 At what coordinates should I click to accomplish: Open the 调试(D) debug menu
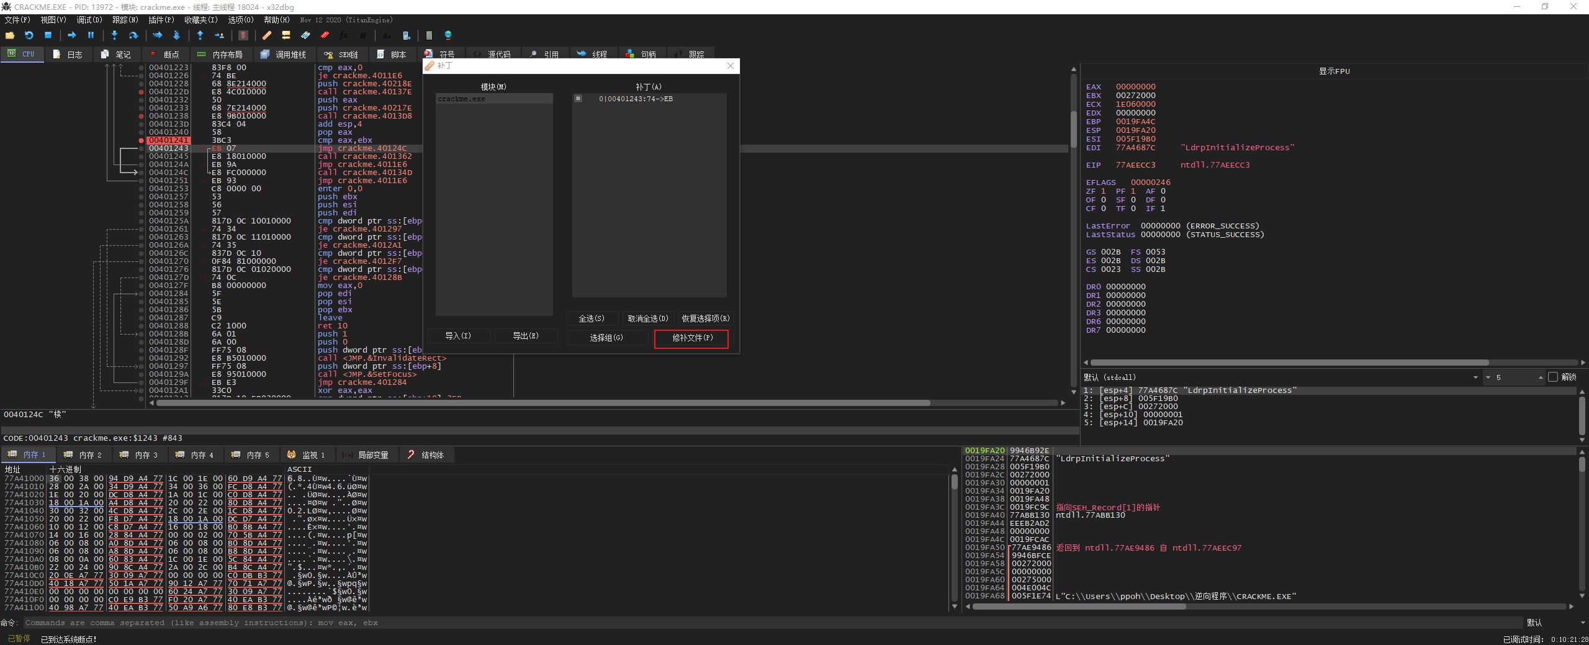click(89, 20)
